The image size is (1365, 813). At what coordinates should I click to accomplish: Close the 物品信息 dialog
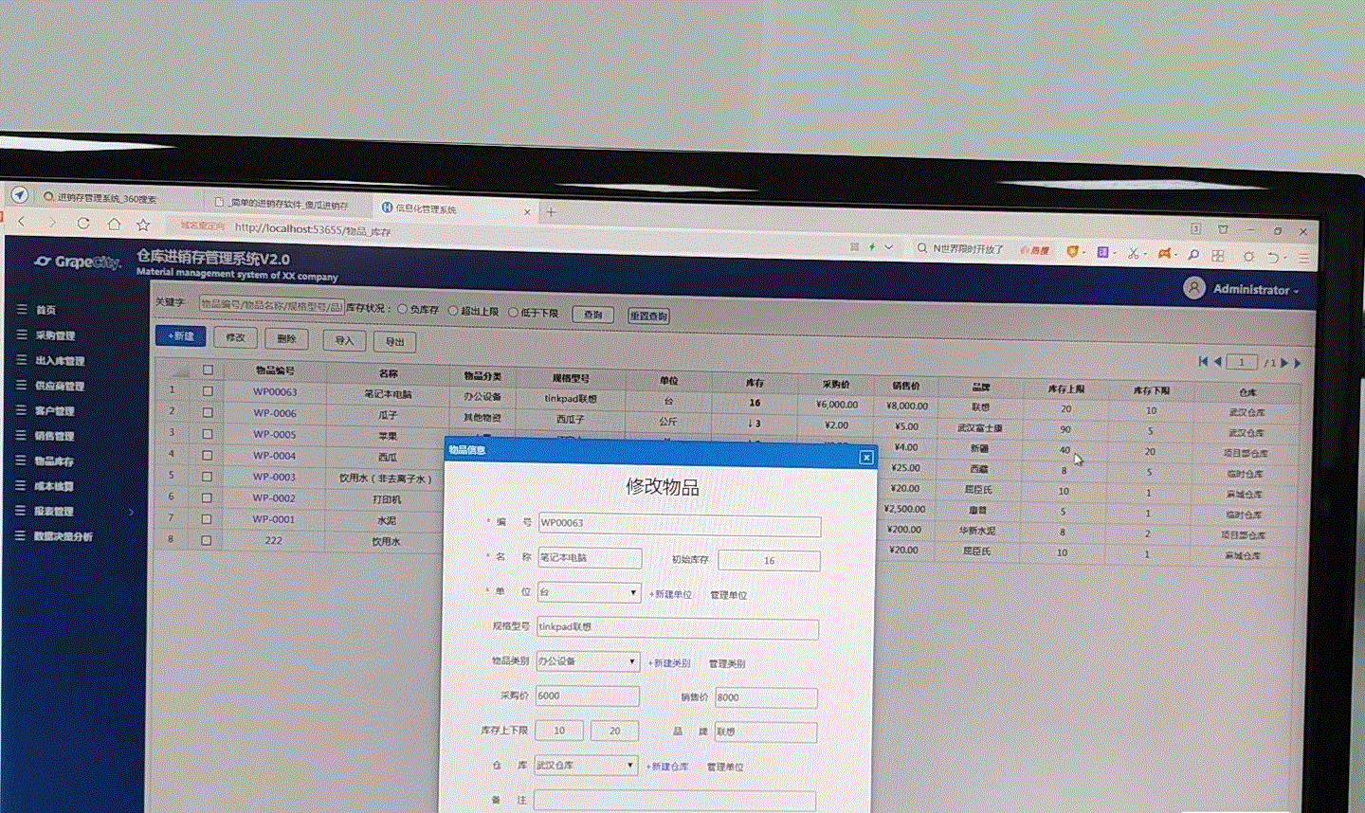tap(865, 458)
